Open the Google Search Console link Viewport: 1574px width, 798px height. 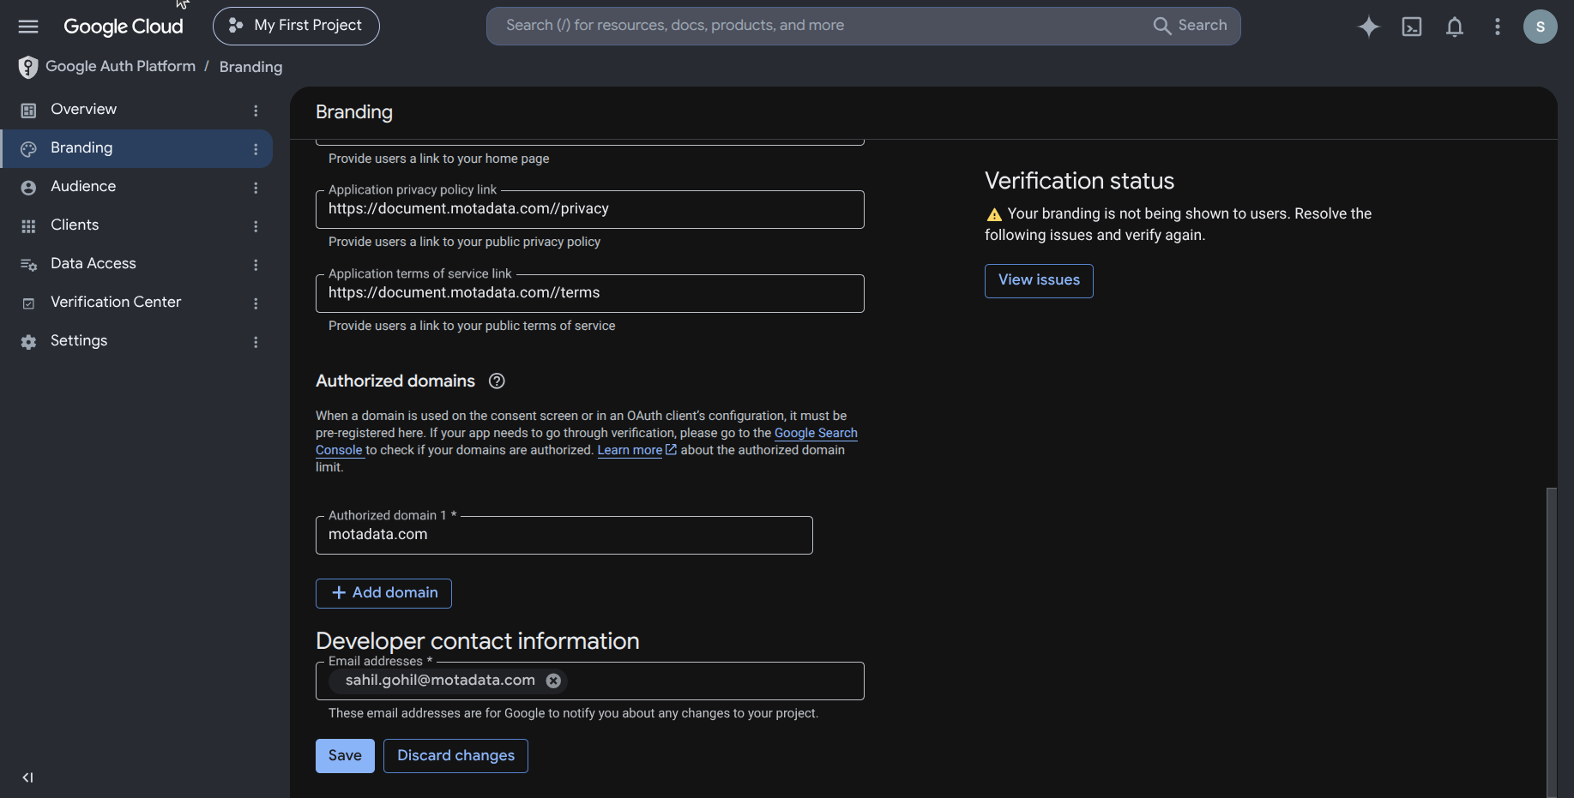816,433
